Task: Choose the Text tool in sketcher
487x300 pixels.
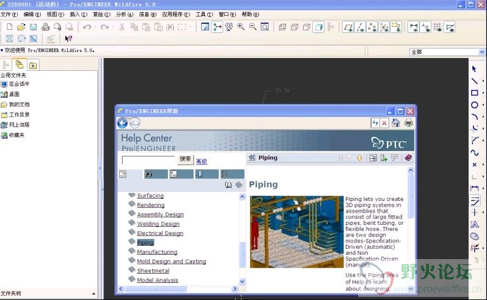Action: tap(474, 224)
